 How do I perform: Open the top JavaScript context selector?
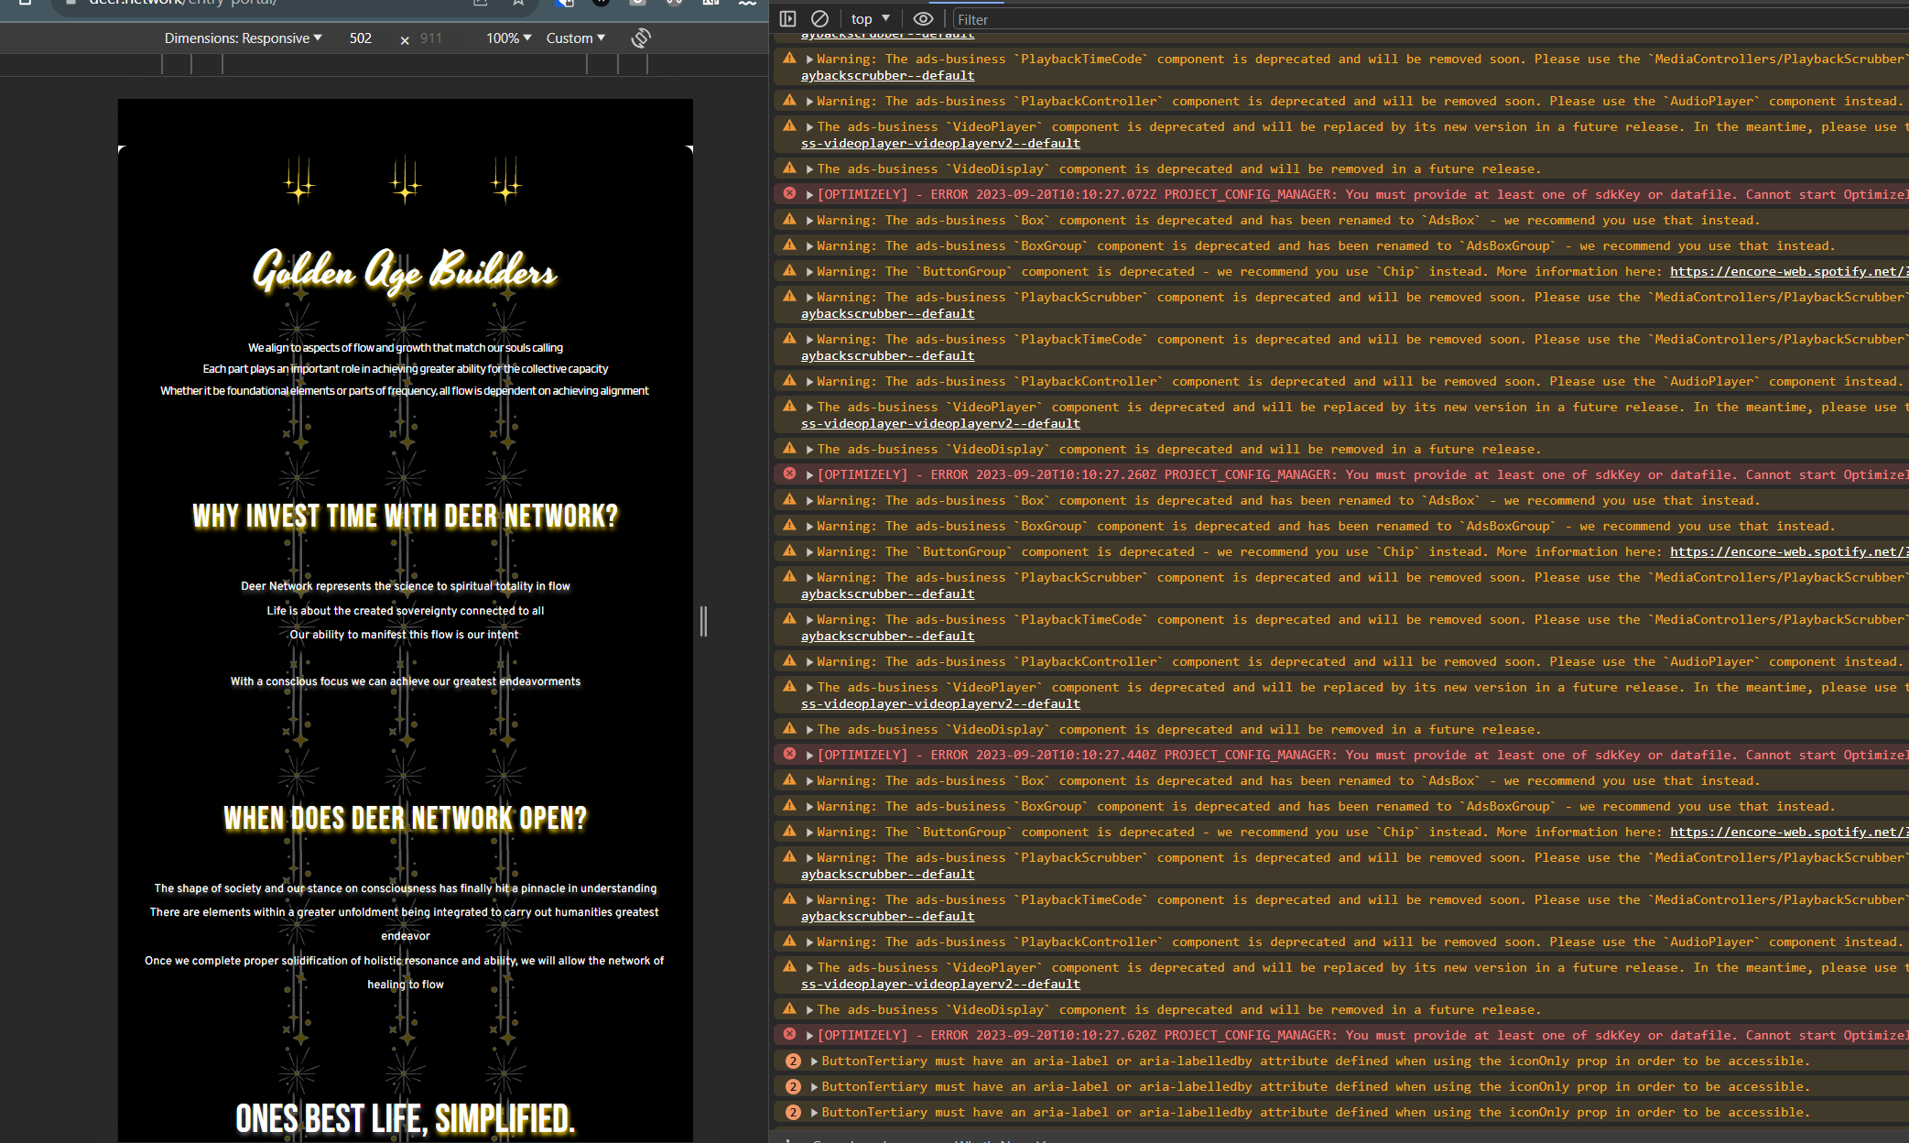pos(870,18)
